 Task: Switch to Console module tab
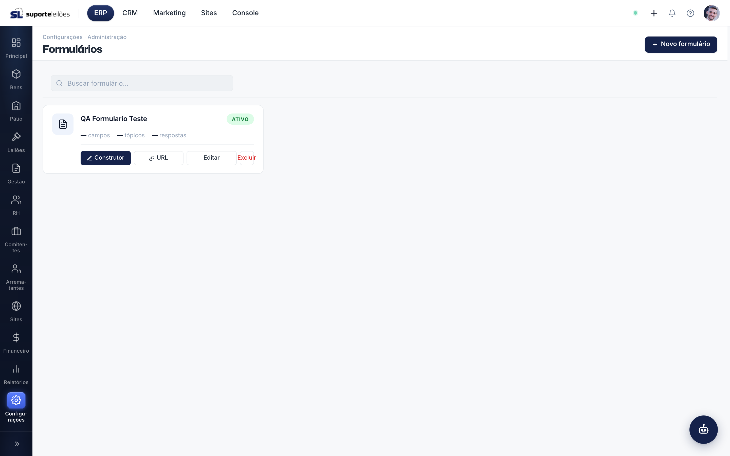[x=245, y=13]
